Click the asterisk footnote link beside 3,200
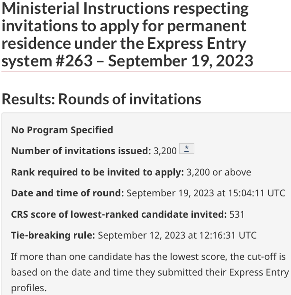 click(187, 149)
